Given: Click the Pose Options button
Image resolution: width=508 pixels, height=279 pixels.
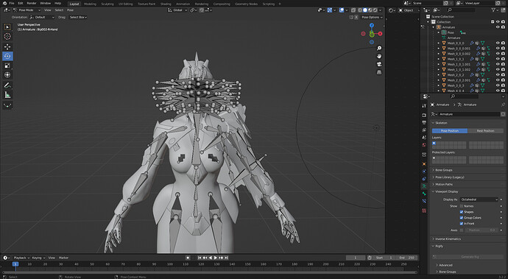Looking at the screenshot, I should pyautogui.click(x=372, y=17).
